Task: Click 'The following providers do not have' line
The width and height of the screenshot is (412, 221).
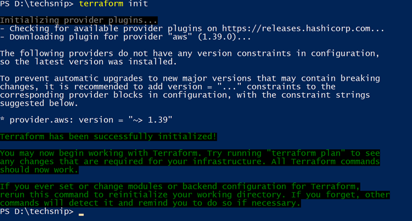Action: (x=189, y=53)
